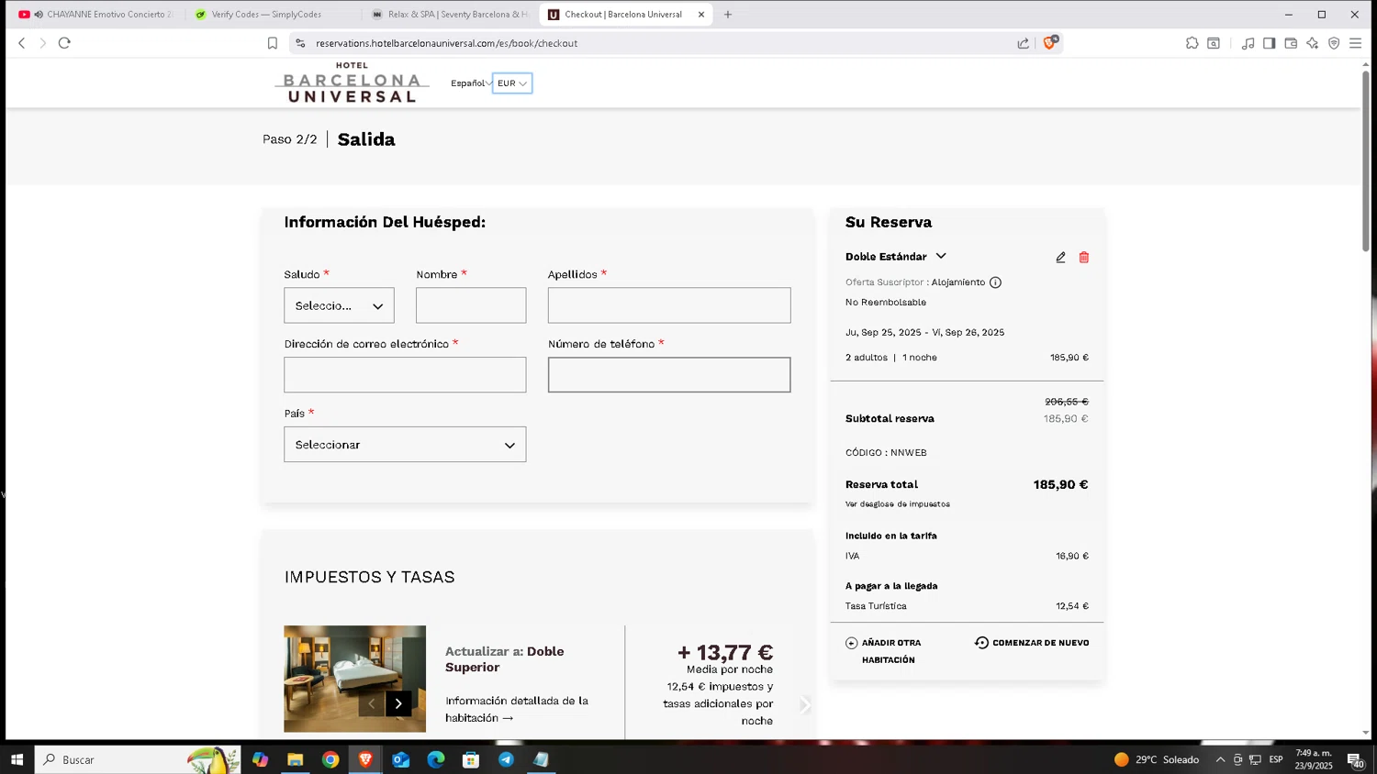
Task: Open a new browser tab
Action: (x=728, y=15)
